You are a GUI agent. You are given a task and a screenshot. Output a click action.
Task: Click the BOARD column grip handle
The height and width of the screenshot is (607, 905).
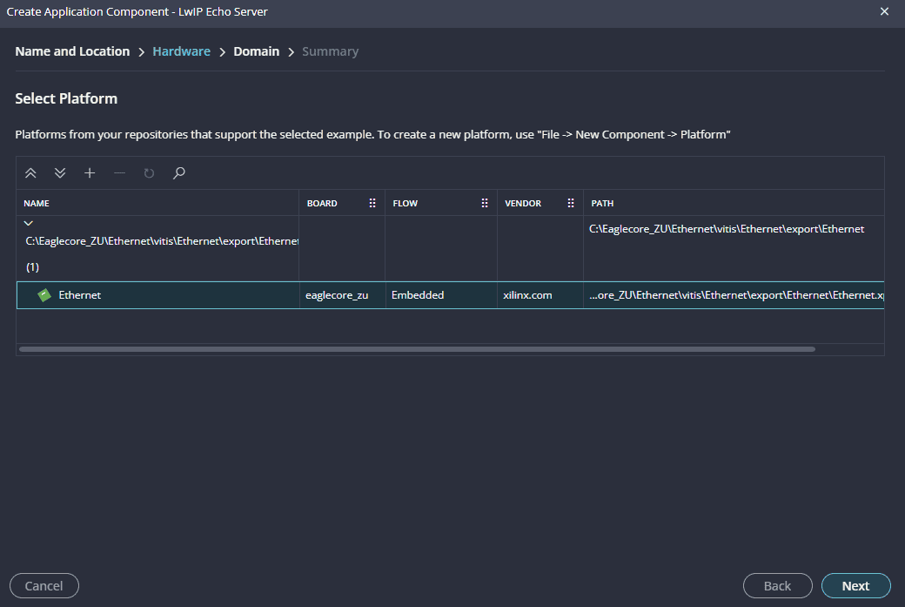point(372,203)
